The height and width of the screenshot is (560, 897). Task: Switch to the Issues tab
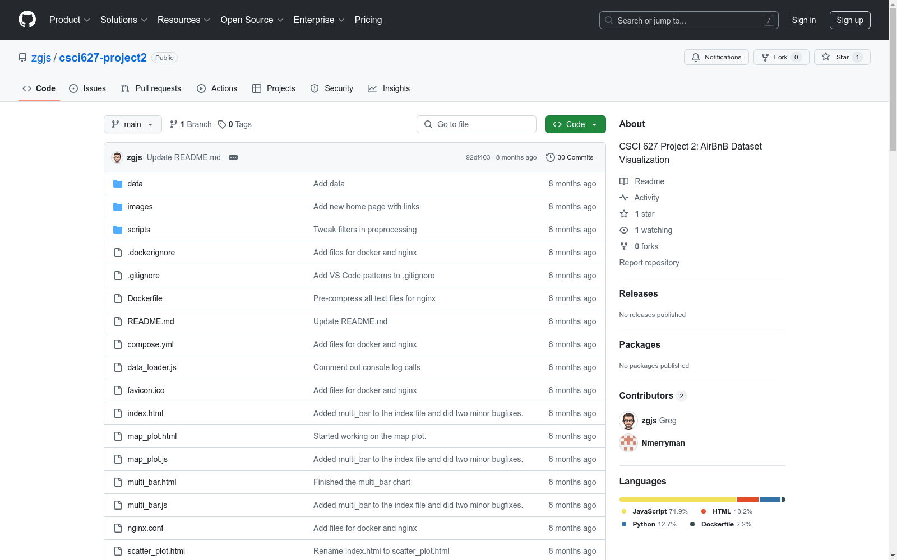(87, 88)
